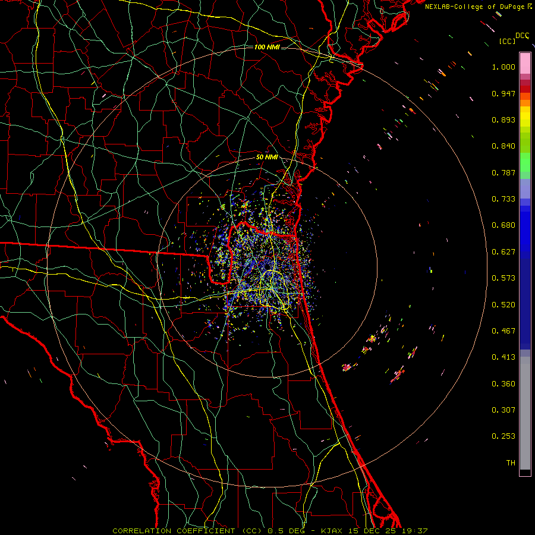Select the 0.733 color scale value
This screenshot has height=535, width=535.
(x=503, y=199)
